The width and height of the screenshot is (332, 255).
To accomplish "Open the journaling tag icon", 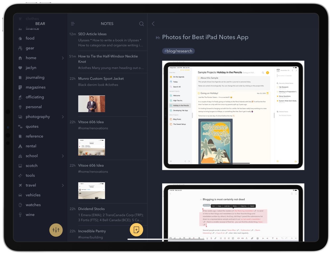I will pyautogui.click(x=20, y=77).
